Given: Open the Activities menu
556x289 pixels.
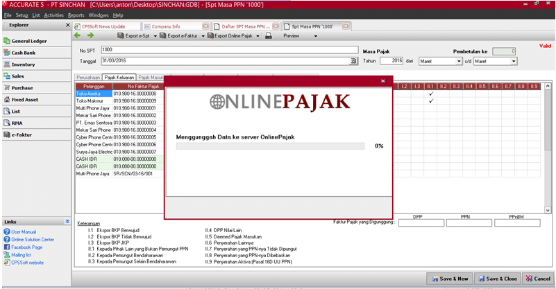Looking at the screenshot, I should (54, 15).
